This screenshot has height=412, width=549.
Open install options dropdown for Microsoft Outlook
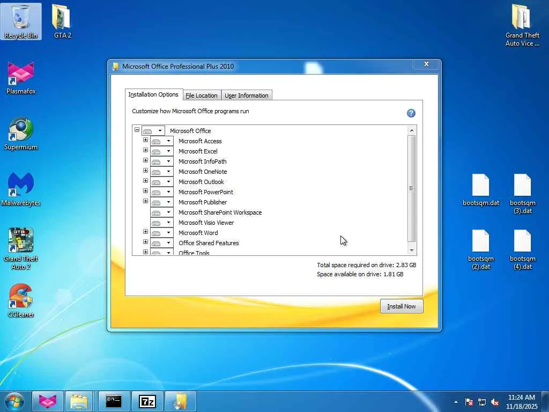pos(162,182)
